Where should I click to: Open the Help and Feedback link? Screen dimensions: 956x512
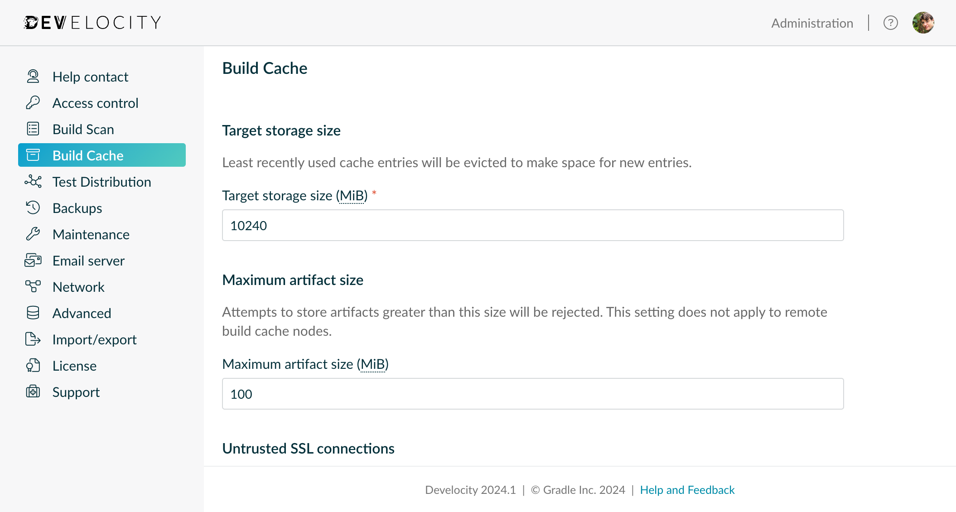(x=687, y=490)
